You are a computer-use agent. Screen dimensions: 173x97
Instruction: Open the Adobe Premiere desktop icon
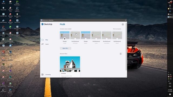pyautogui.click(x=4, y=85)
